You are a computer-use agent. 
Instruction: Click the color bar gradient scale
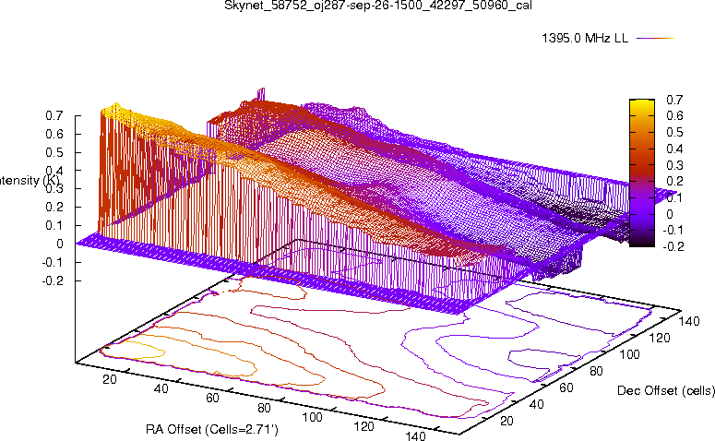(641, 173)
